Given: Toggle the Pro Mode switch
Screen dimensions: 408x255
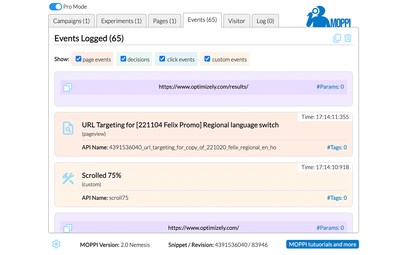Looking at the screenshot, I should coord(55,7).
